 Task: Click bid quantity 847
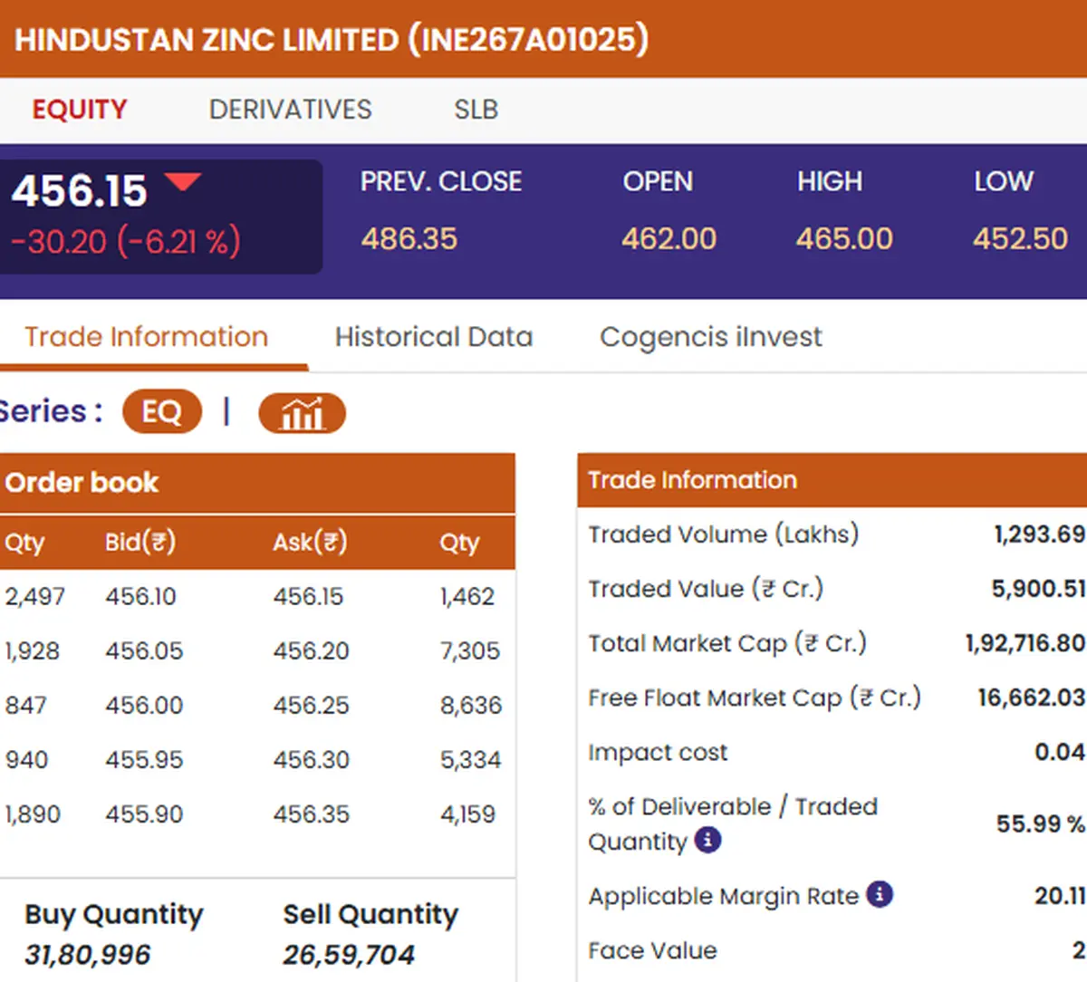pyautogui.click(x=25, y=706)
